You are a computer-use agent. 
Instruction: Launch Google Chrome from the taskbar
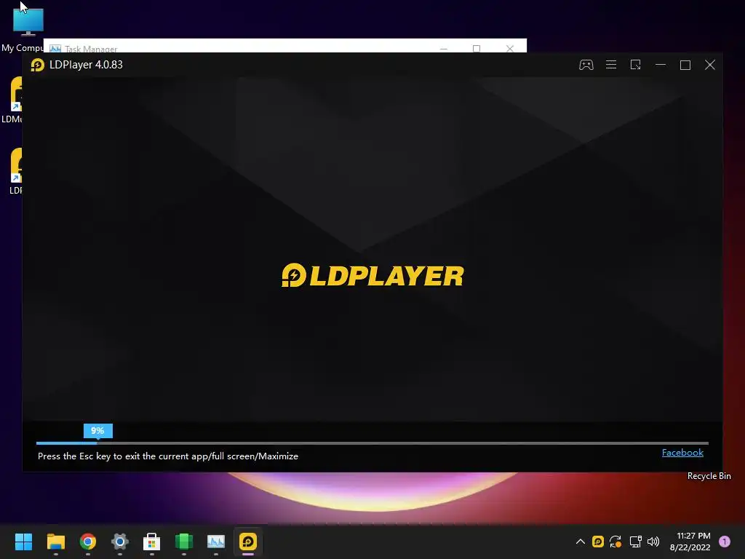[88, 542]
